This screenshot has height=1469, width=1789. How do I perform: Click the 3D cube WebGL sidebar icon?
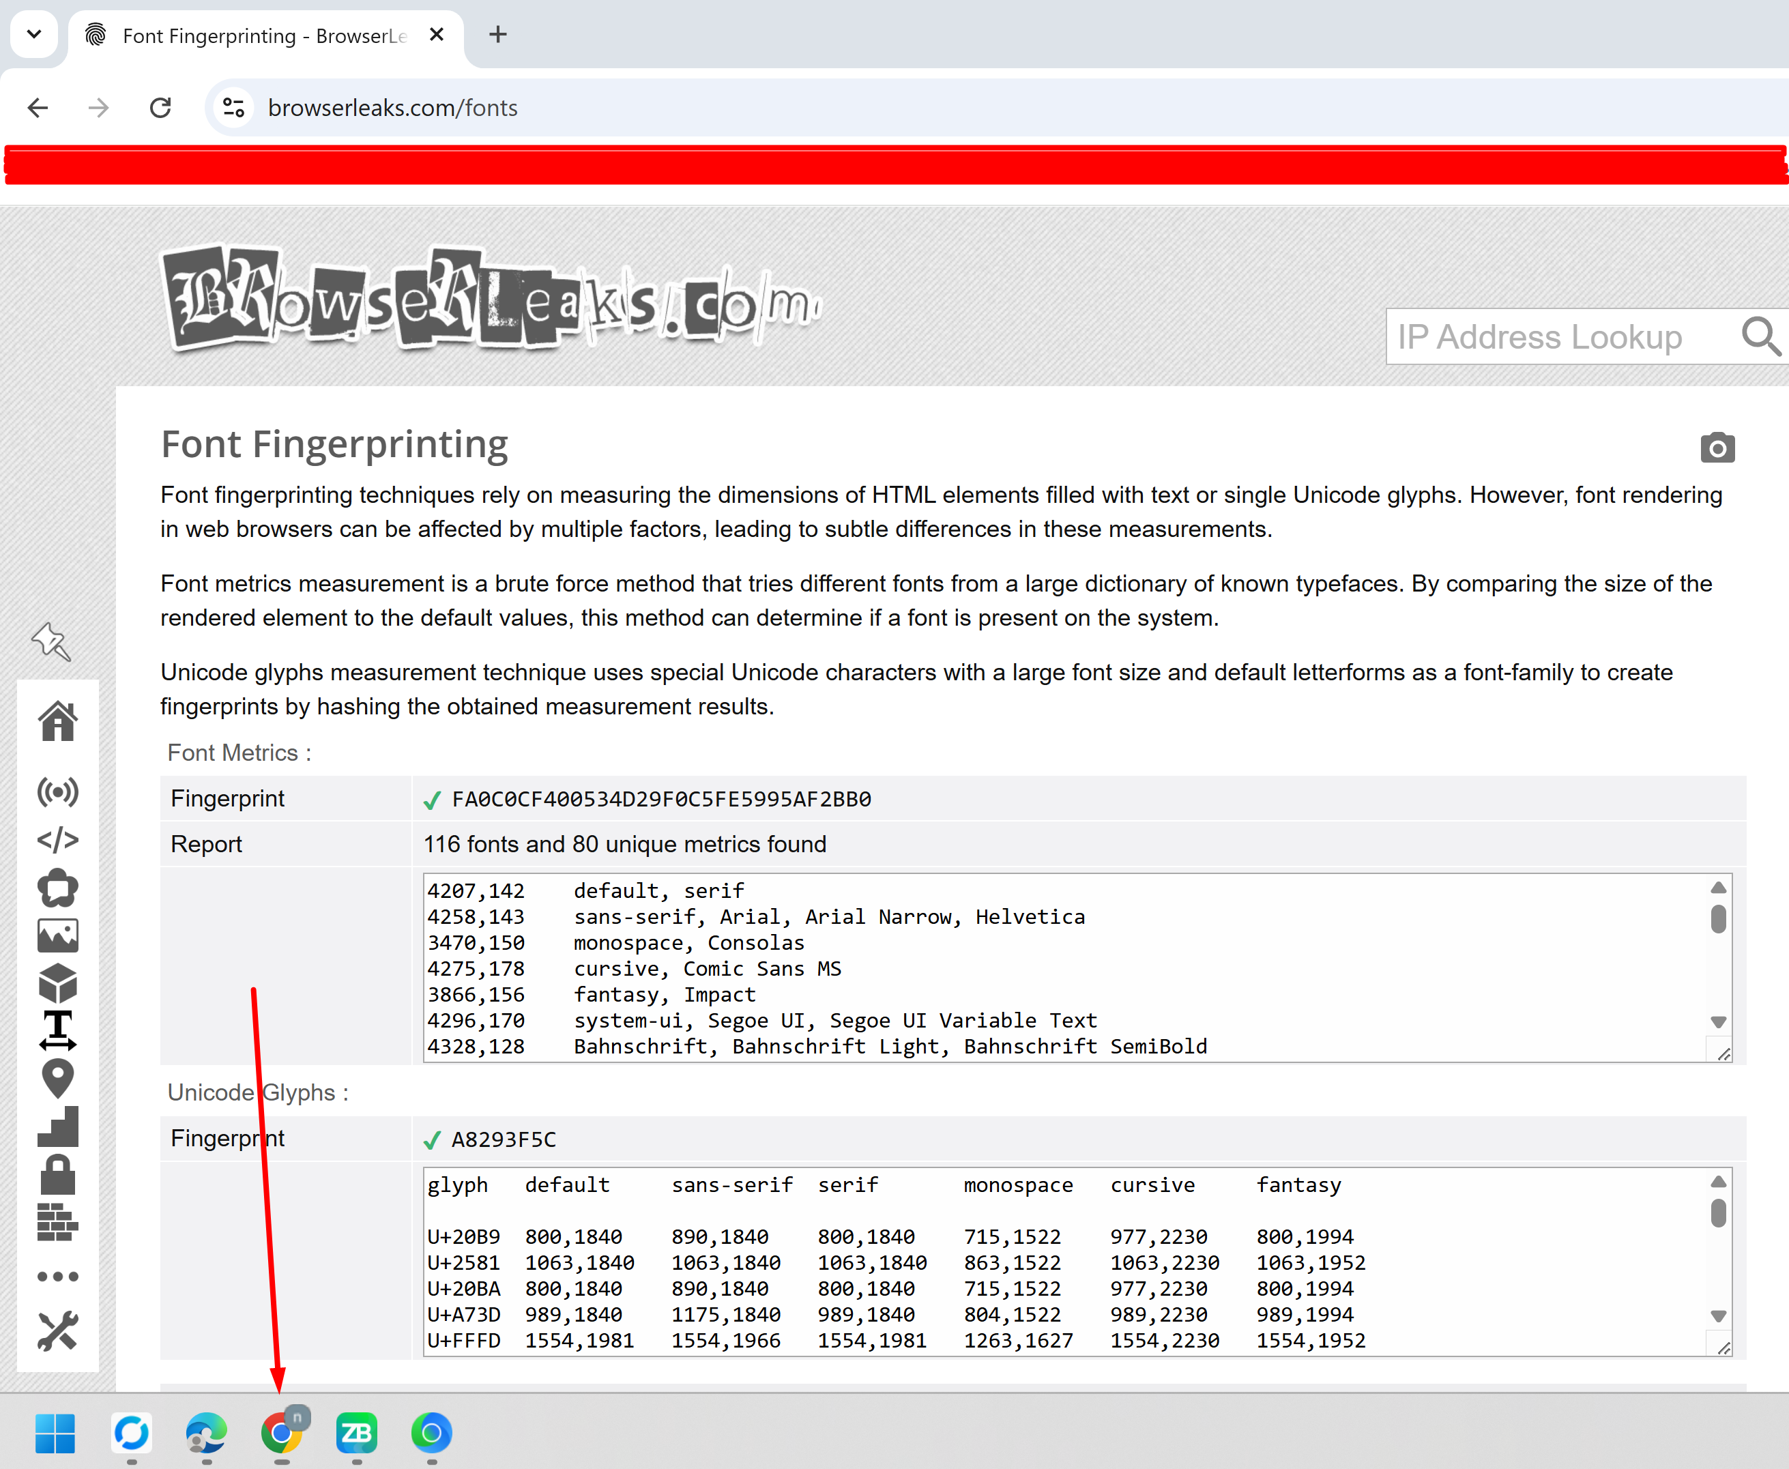pyautogui.click(x=57, y=983)
